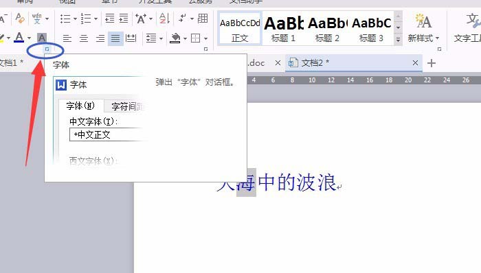481x273 pixels.
Task: Click the borders icon
Action: (195, 38)
